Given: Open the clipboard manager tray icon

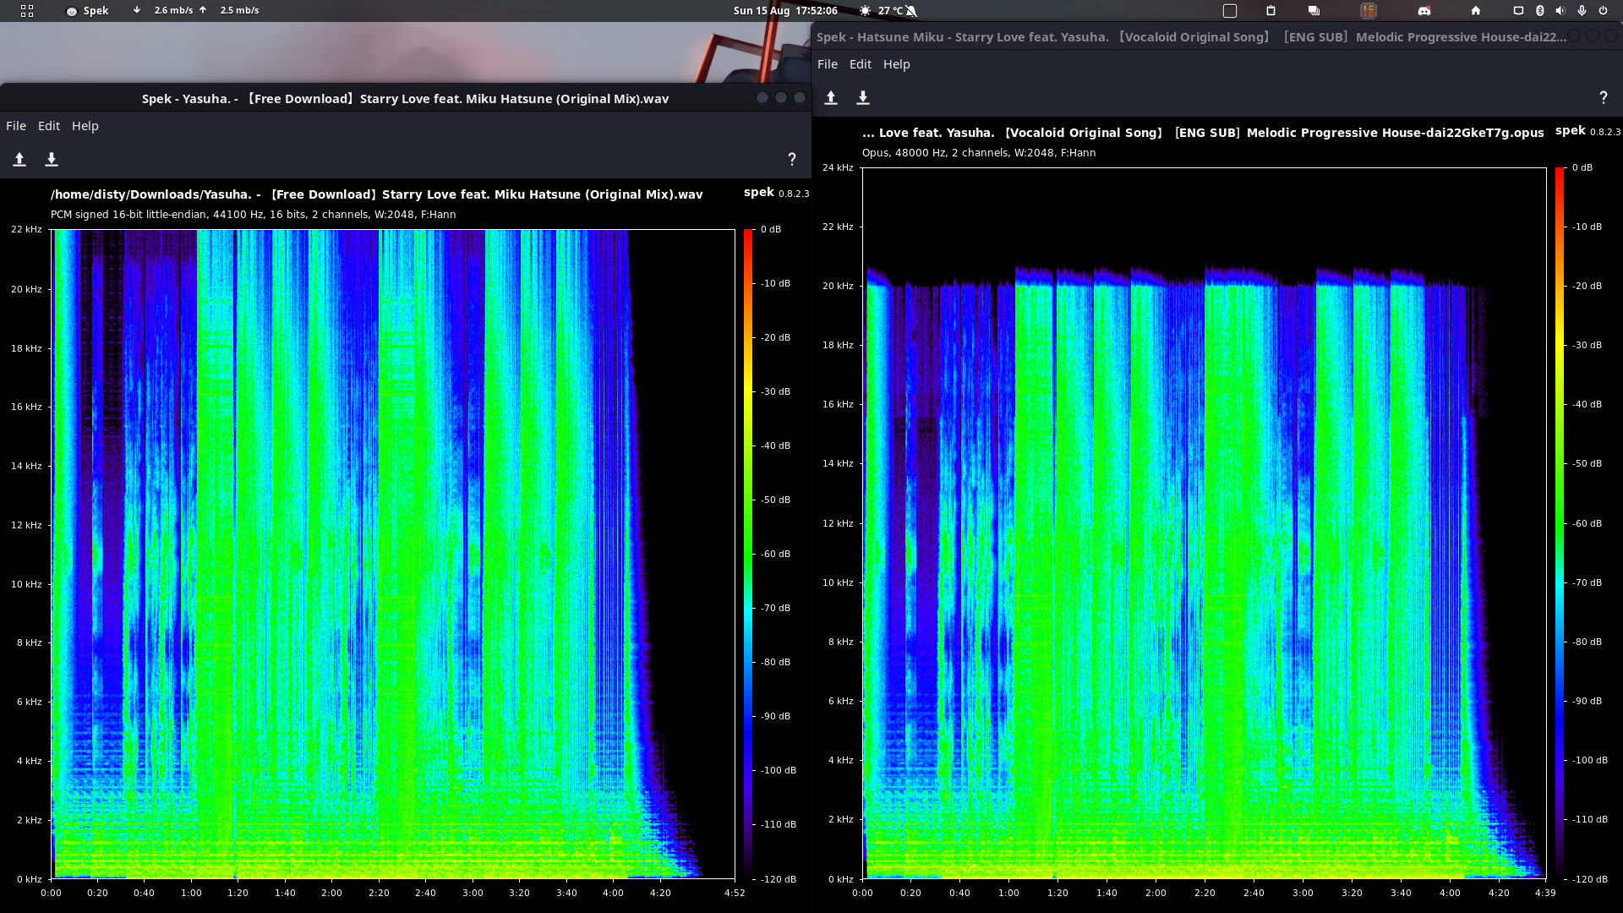Looking at the screenshot, I should 1271,11.
